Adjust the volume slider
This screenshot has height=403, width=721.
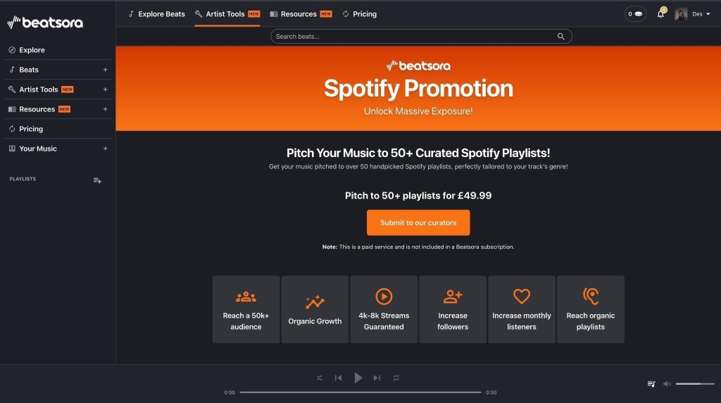[694, 384]
